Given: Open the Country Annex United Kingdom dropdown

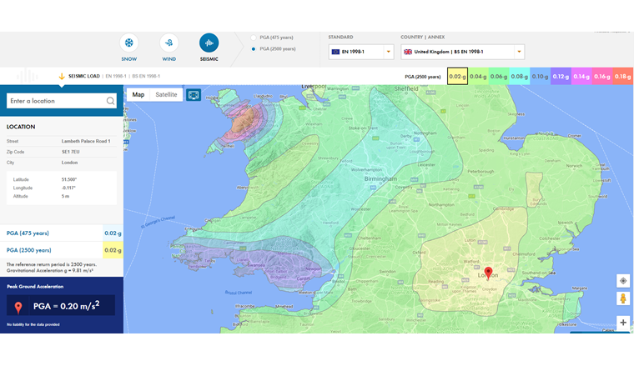Looking at the screenshot, I should 462,52.
